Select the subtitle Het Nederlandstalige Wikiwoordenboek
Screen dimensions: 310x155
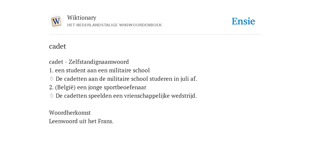click(x=114, y=25)
